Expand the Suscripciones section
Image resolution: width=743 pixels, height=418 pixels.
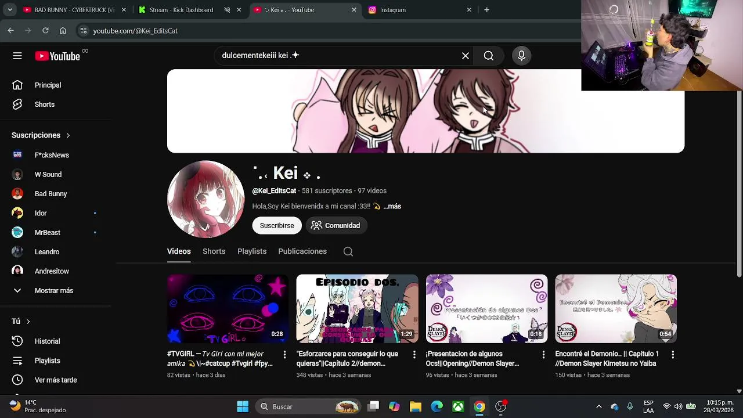pyautogui.click(x=41, y=135)
